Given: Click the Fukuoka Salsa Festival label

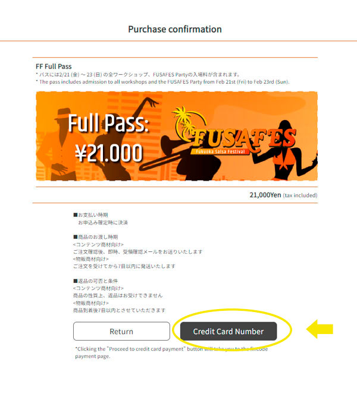Looking at the screenshot, I should coord(221,152).
